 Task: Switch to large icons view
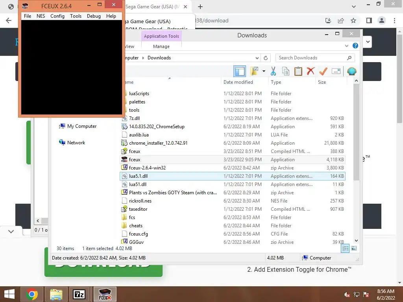click(354, 248)
